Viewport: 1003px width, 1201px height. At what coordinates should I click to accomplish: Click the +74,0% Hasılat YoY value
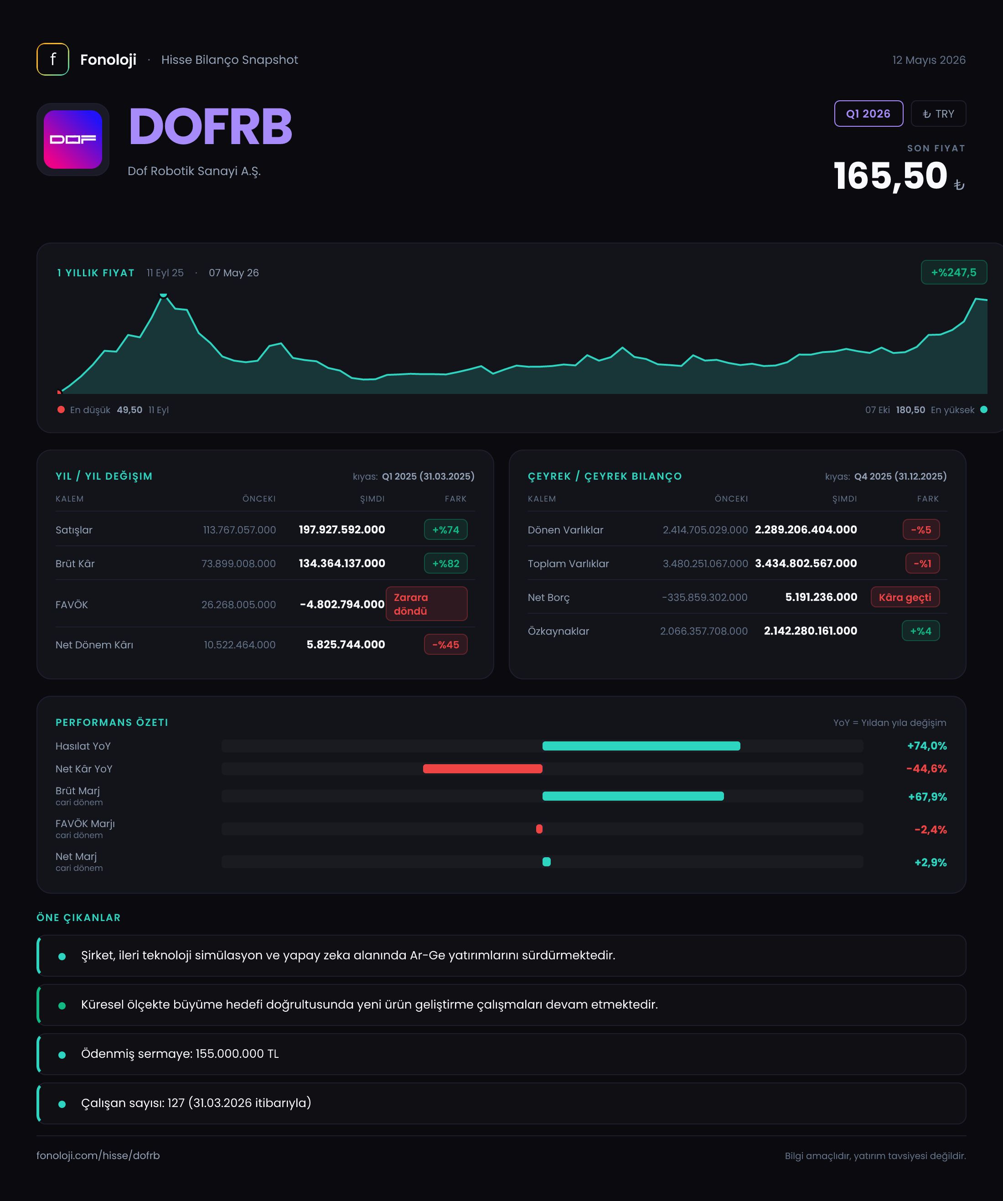(x=927, y=746)
